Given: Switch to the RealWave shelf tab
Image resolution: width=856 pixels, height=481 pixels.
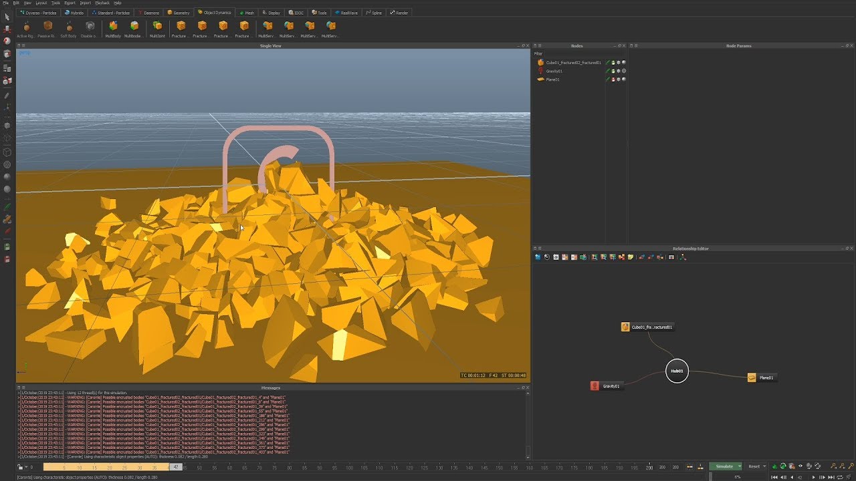Looking at the screenshot, I should point(347,13).
